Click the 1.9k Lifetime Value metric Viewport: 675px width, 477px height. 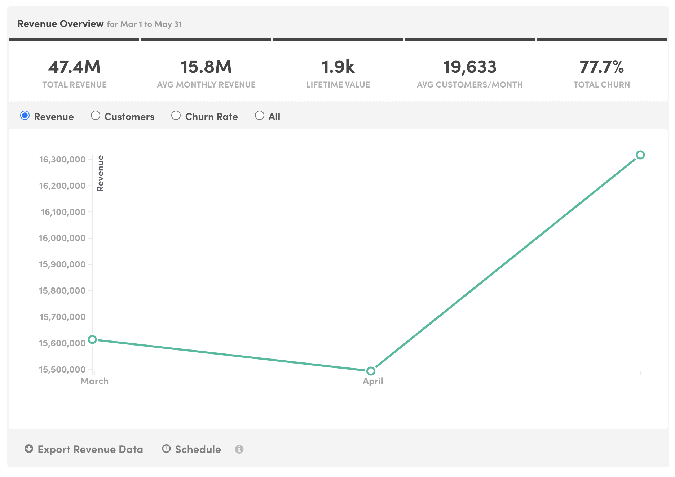tap(338, 72)
